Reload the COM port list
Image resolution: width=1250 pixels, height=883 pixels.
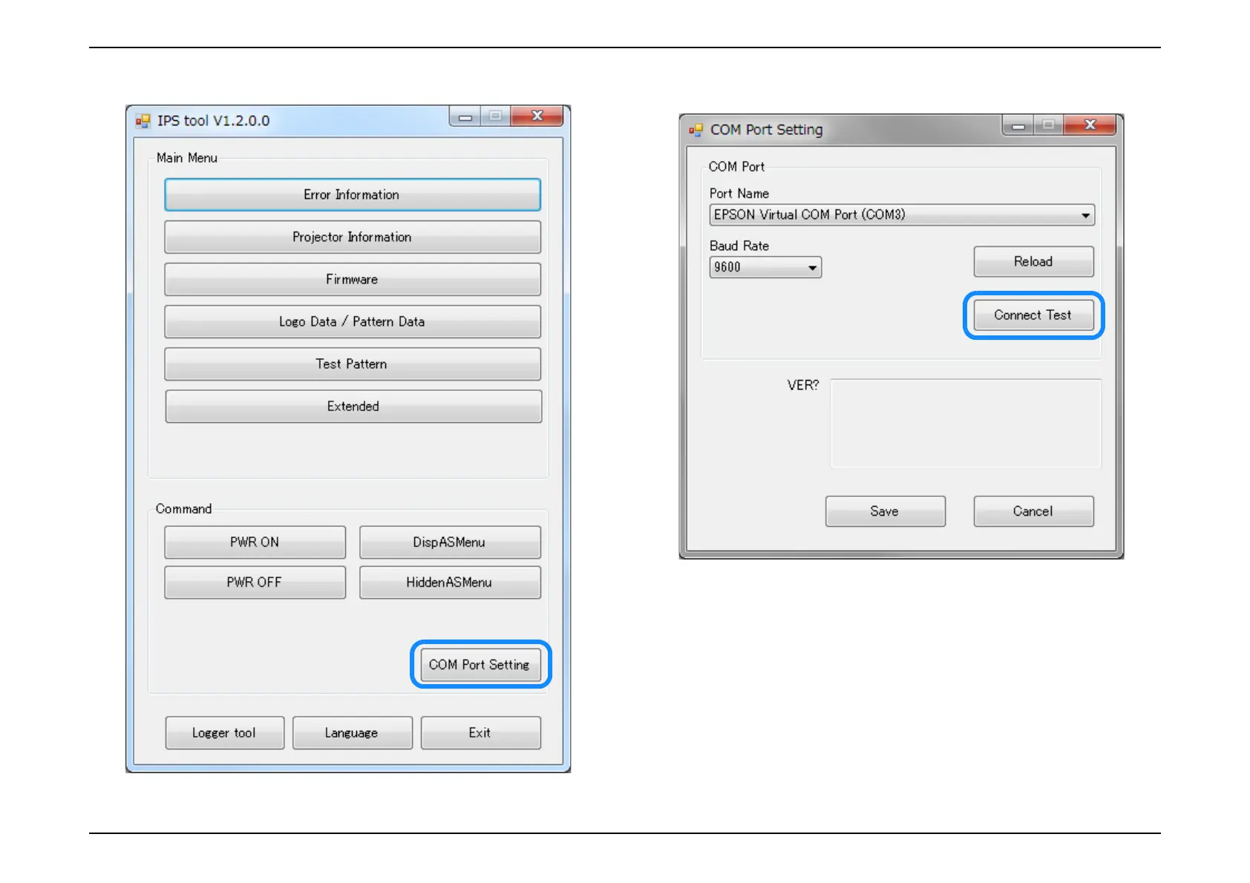click(x=1033, y=261)
